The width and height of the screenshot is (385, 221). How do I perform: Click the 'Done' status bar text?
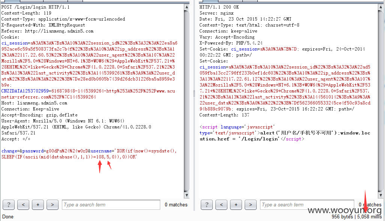[8, 217]
